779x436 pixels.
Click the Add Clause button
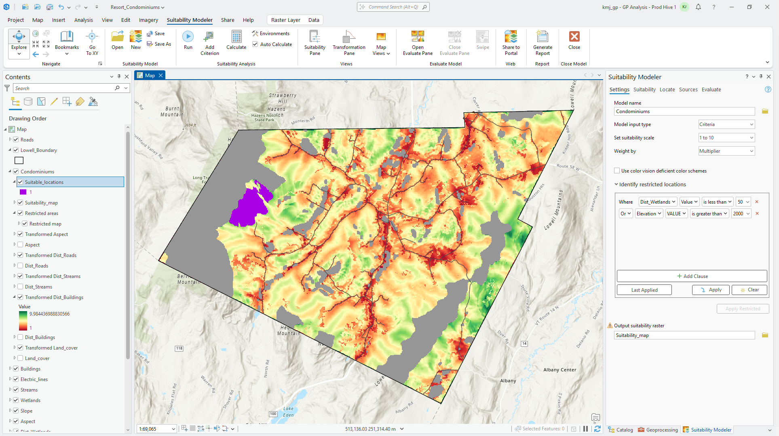(692, 276)
